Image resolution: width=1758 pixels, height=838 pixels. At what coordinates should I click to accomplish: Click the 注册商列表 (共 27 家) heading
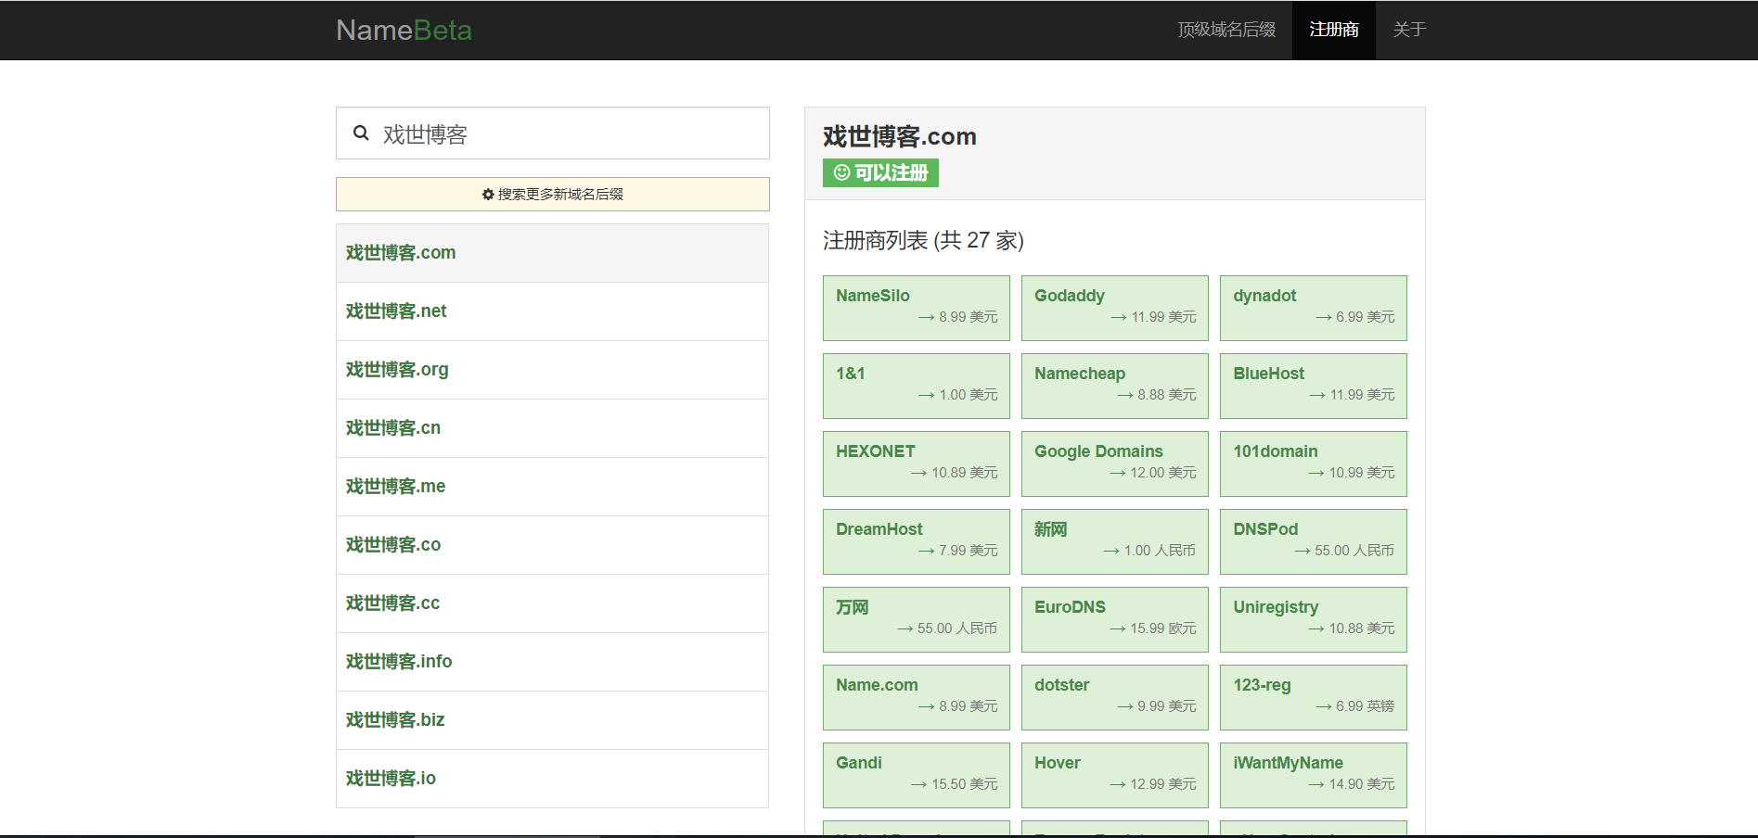point(923,241)
